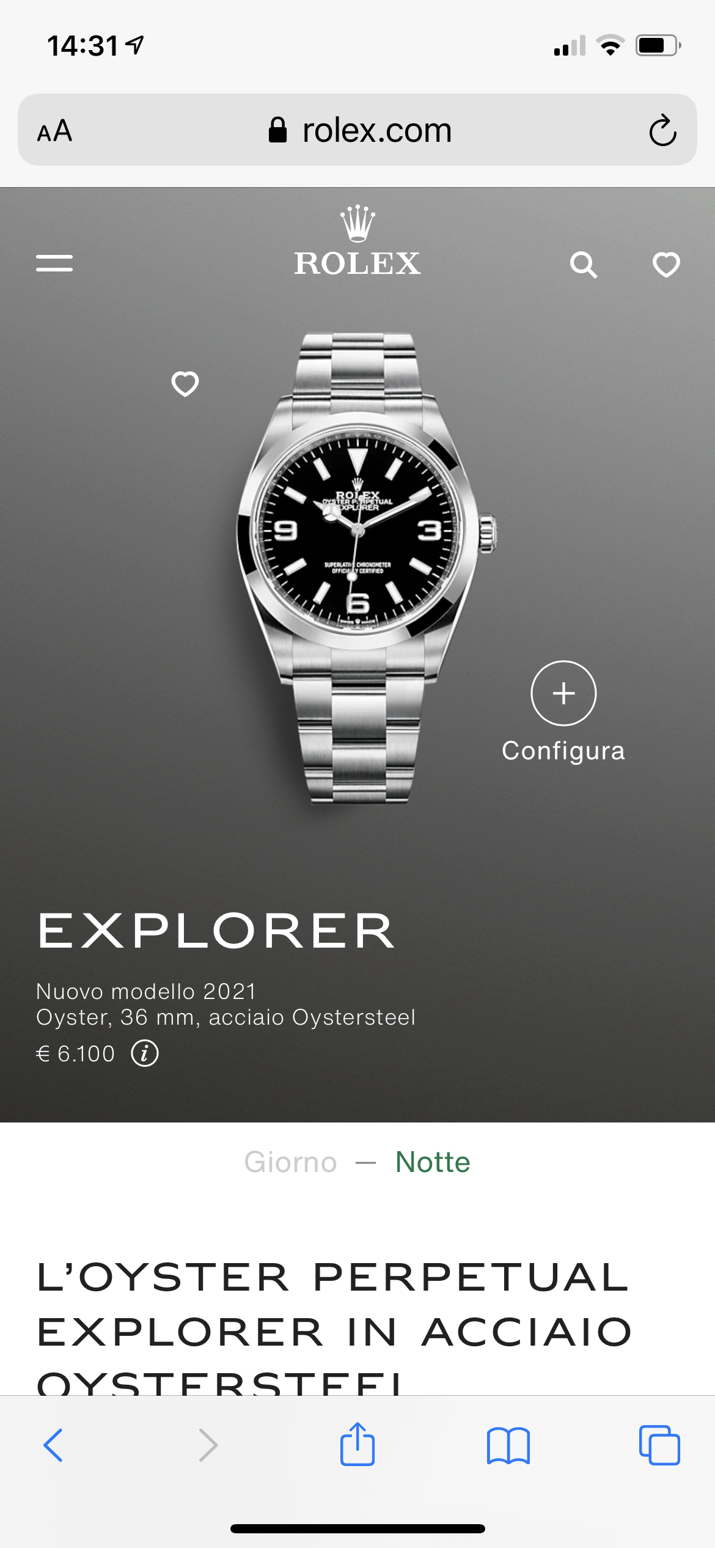Show open Safari tabs overview

pyautogui.click(x=659, y=1445)
